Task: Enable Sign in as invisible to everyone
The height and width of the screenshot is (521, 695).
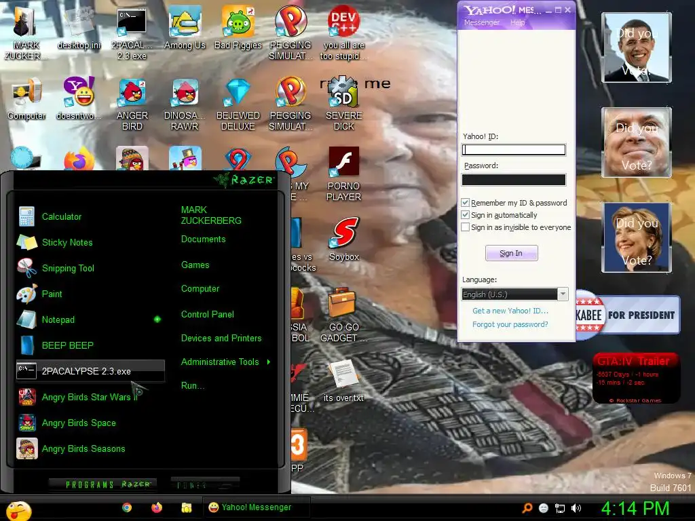Action: click(x=466, y=227)
